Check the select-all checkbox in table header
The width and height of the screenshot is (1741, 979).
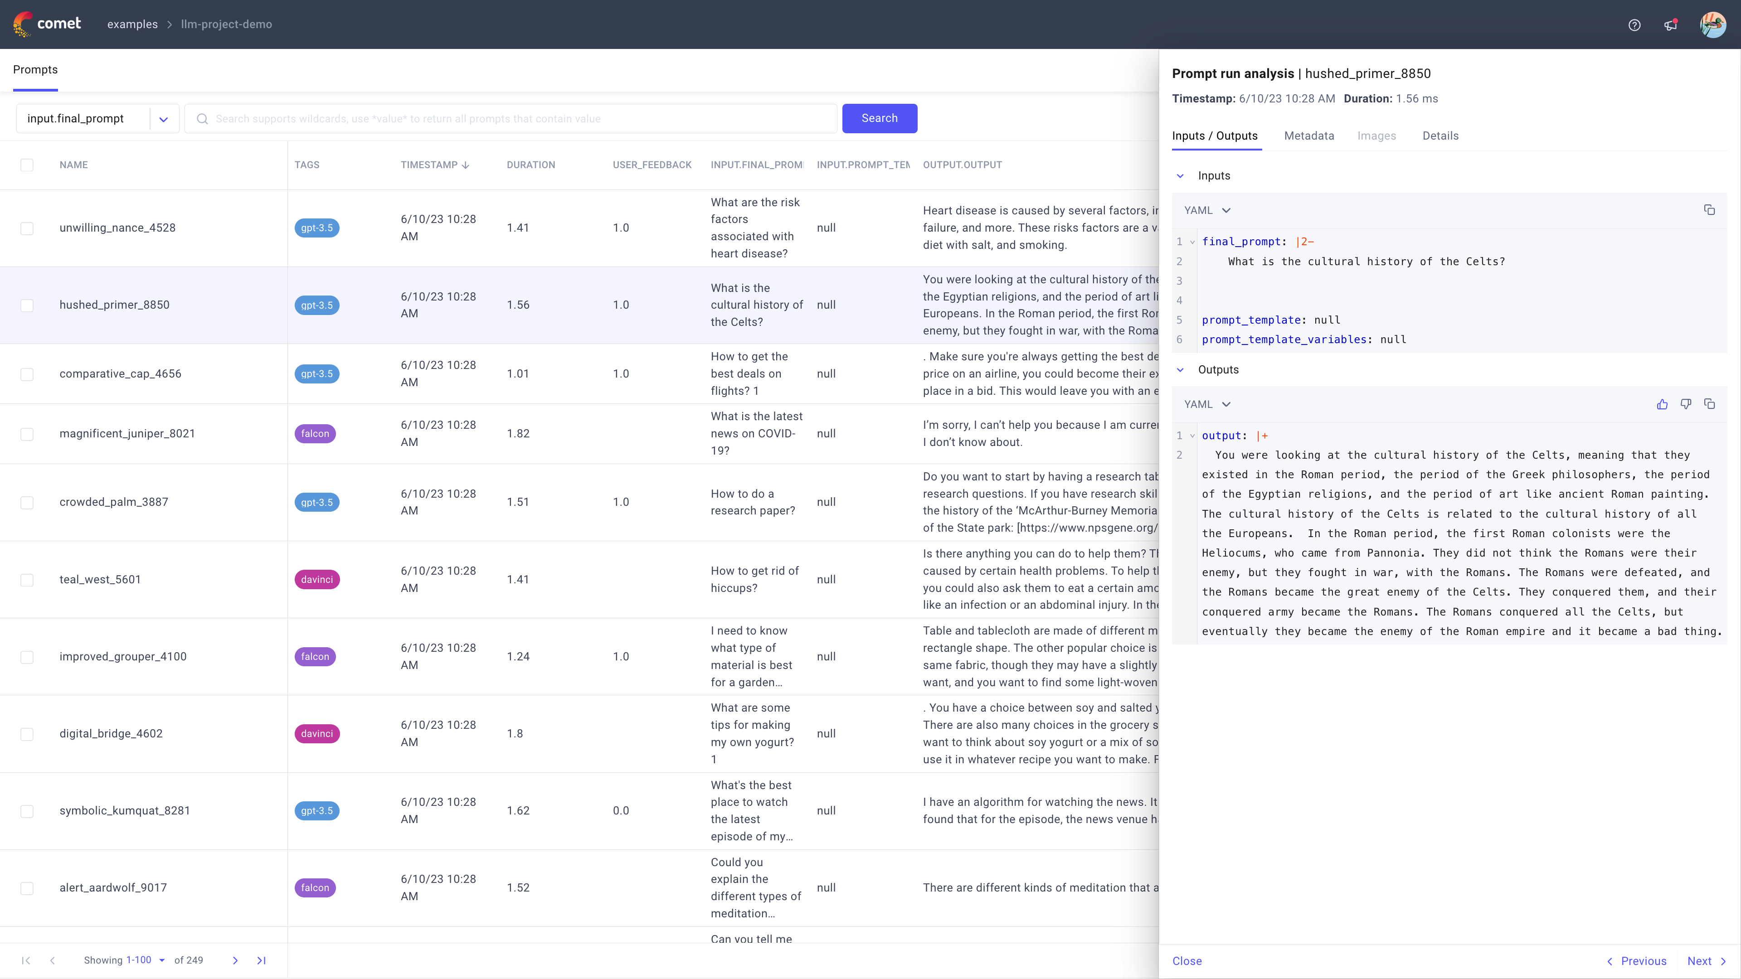(x=27, y=165)
